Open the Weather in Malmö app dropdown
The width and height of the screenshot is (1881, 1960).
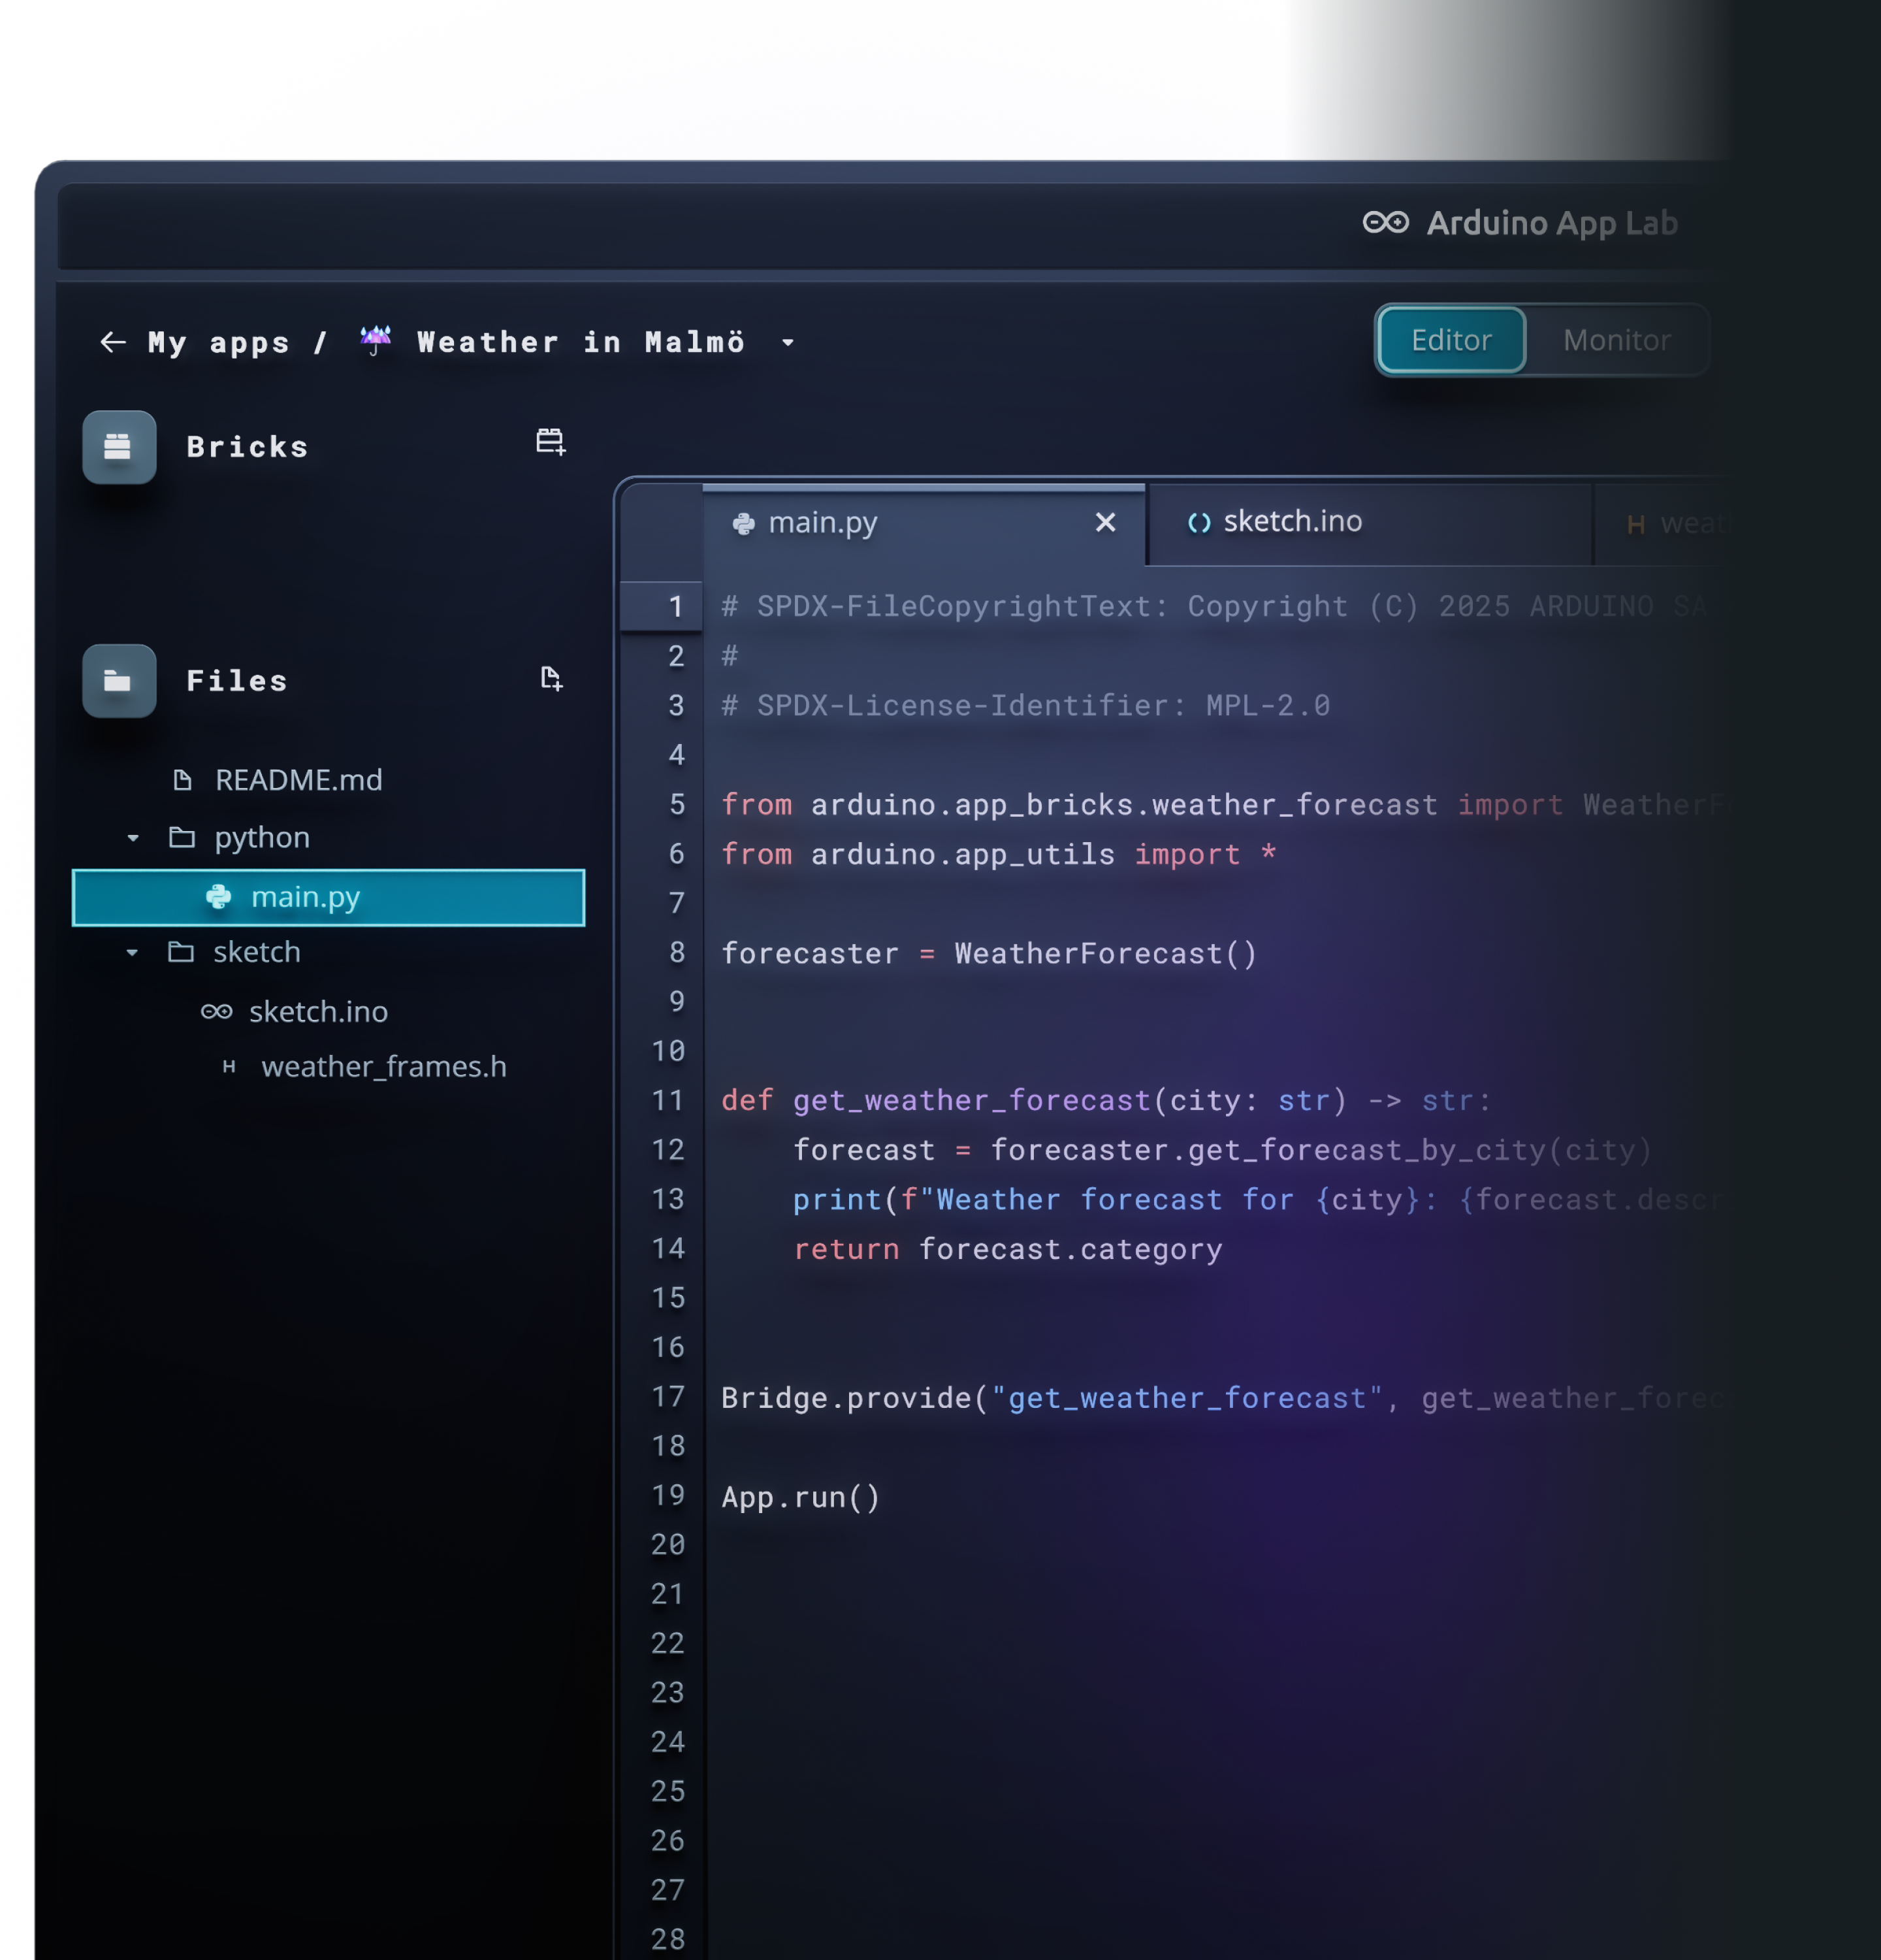click(x=788, y=344)
